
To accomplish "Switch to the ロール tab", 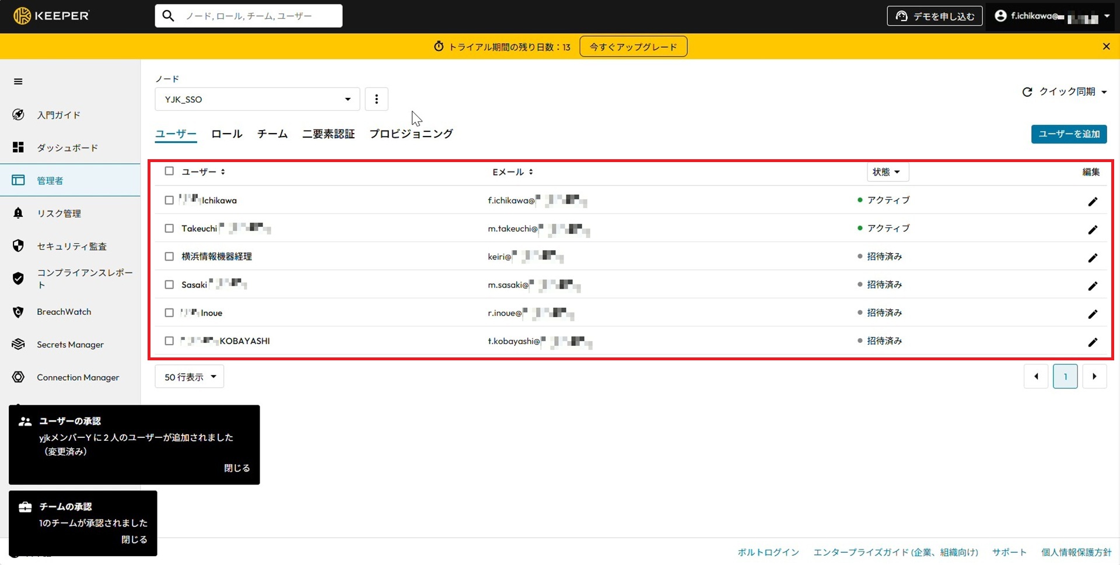I will [226, 134].
